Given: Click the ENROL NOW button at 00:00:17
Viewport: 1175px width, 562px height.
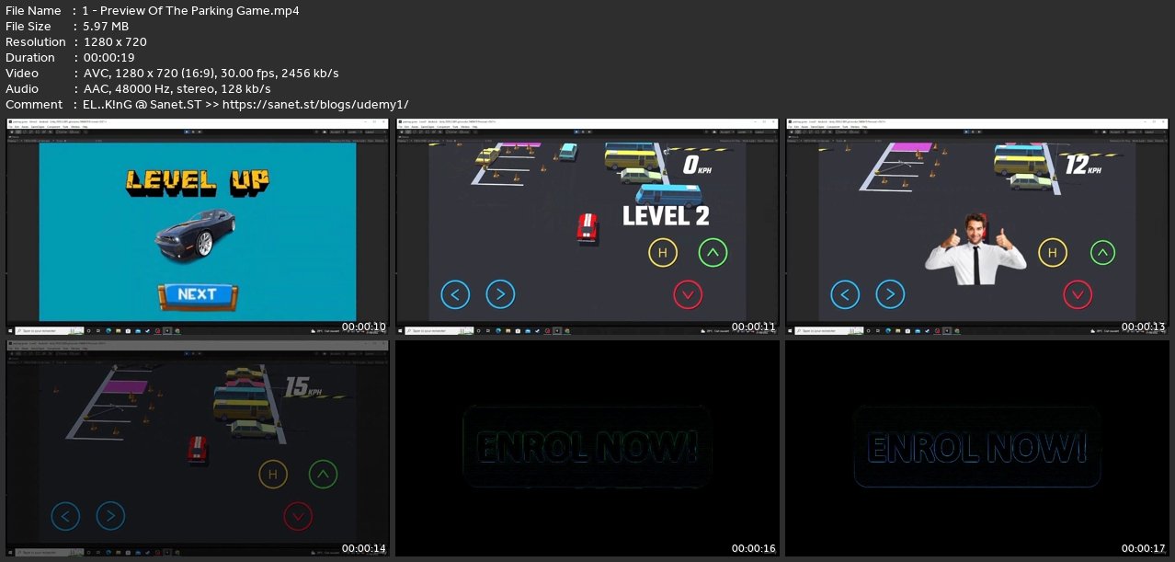Looking at the screenshot, I should click(976, 448).
